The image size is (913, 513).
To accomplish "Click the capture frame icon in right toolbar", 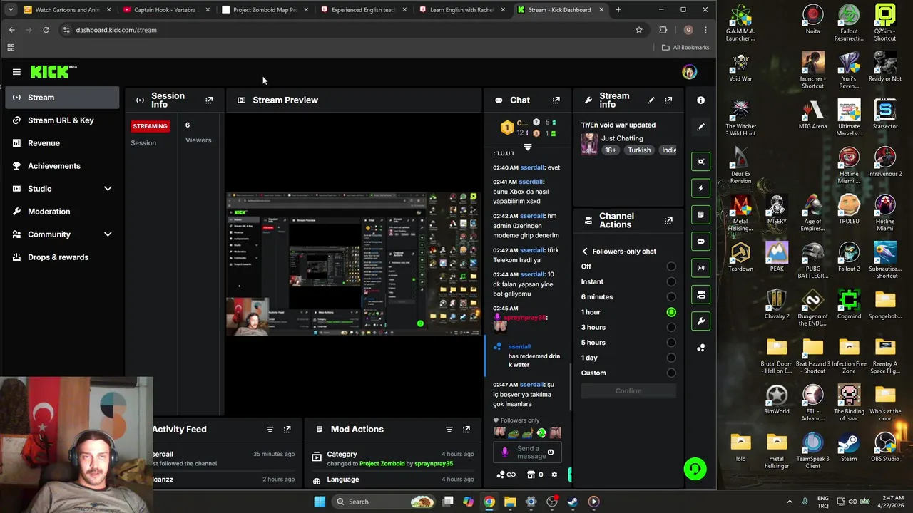I will coord(700,162).
